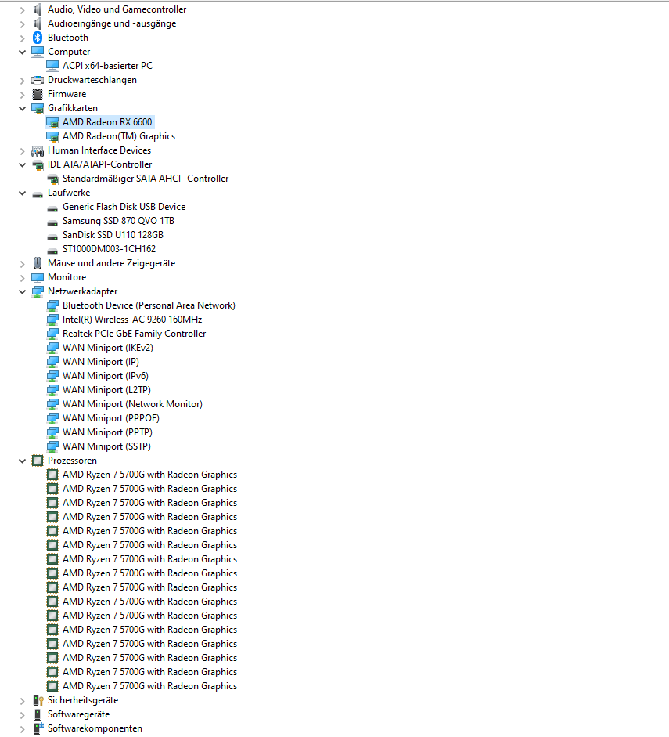Select the Prozessoren category label
The width and height of the screenshot is (669, 737).
pyautogui.click(x=72, y=461)
